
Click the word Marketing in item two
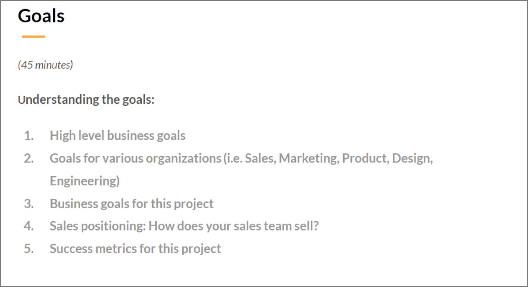(x=309, y=159)
